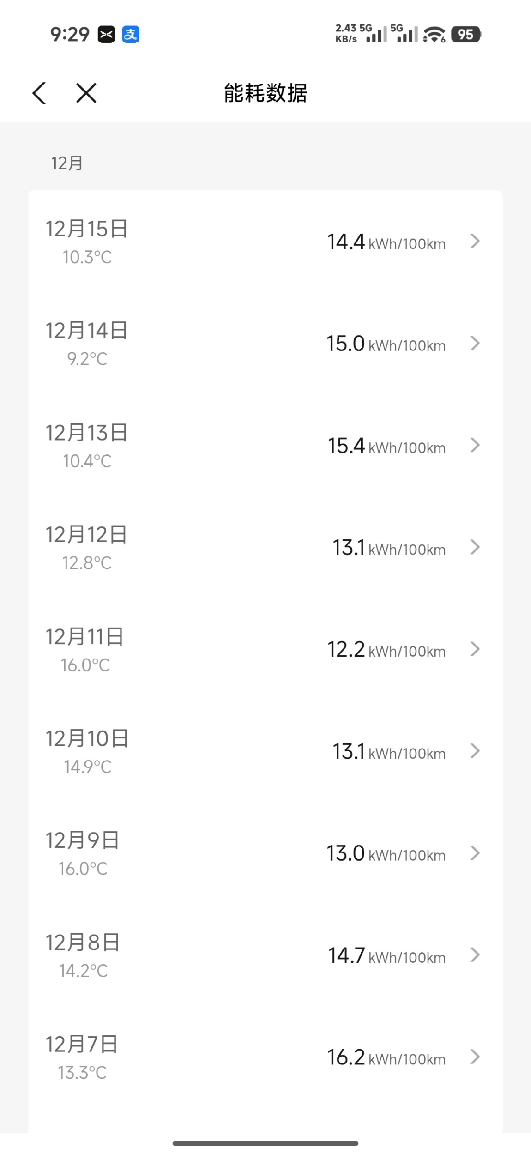Tap the battery indicator showing 95
Viewport: 531px width, 1154px height.
[x=466, y=35]
